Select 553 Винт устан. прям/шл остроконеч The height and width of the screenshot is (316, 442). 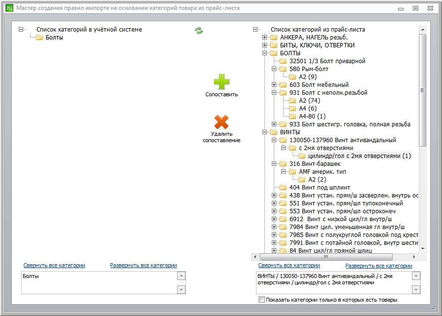(x=342, y=211)
